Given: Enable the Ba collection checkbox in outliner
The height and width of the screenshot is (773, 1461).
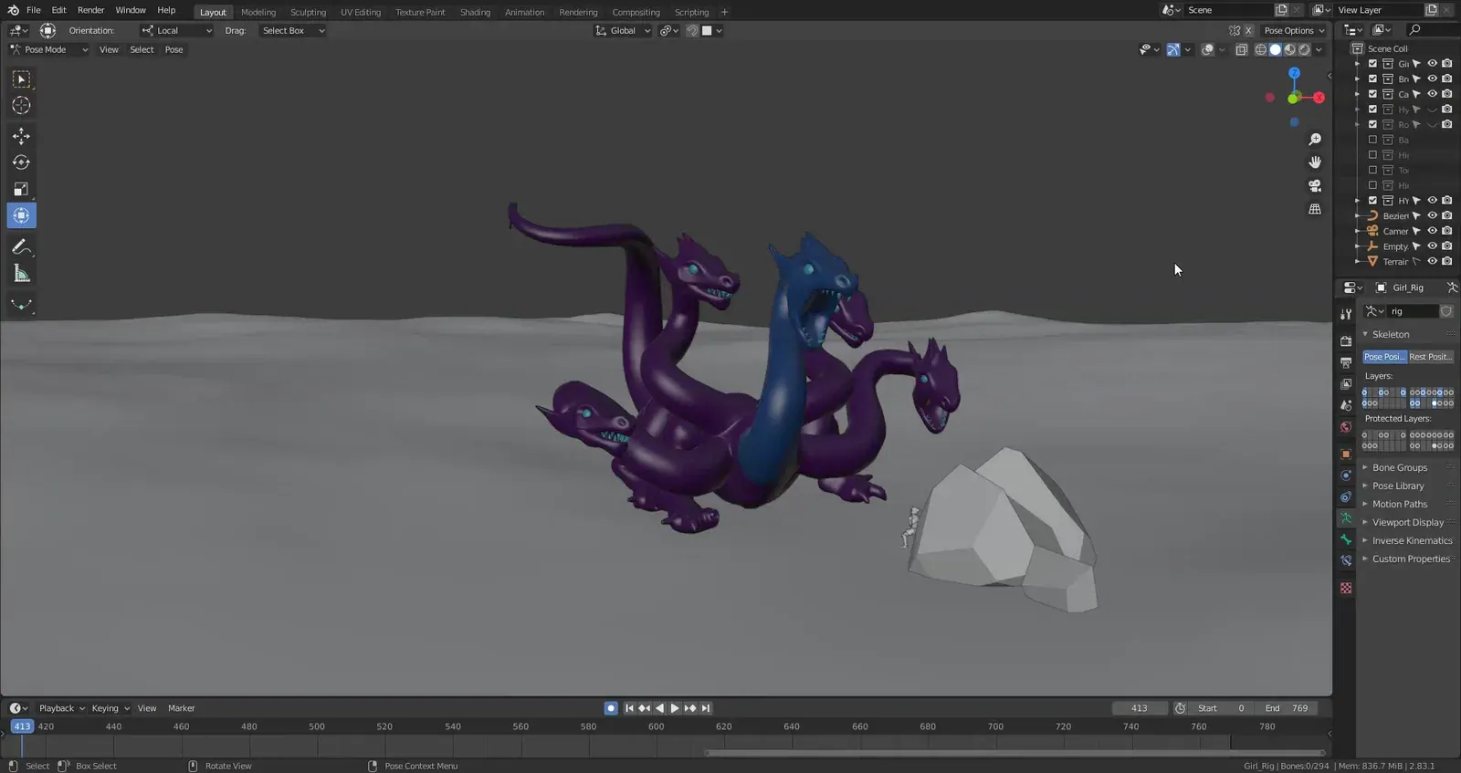Looking at the screenshot, I should 1372,140.
